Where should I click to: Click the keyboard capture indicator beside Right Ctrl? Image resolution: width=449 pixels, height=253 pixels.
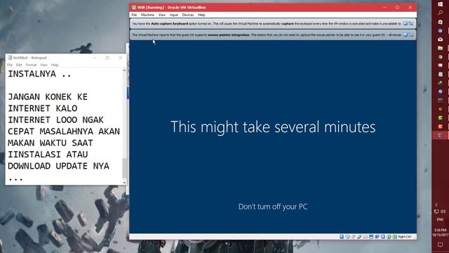pos(395,237)
